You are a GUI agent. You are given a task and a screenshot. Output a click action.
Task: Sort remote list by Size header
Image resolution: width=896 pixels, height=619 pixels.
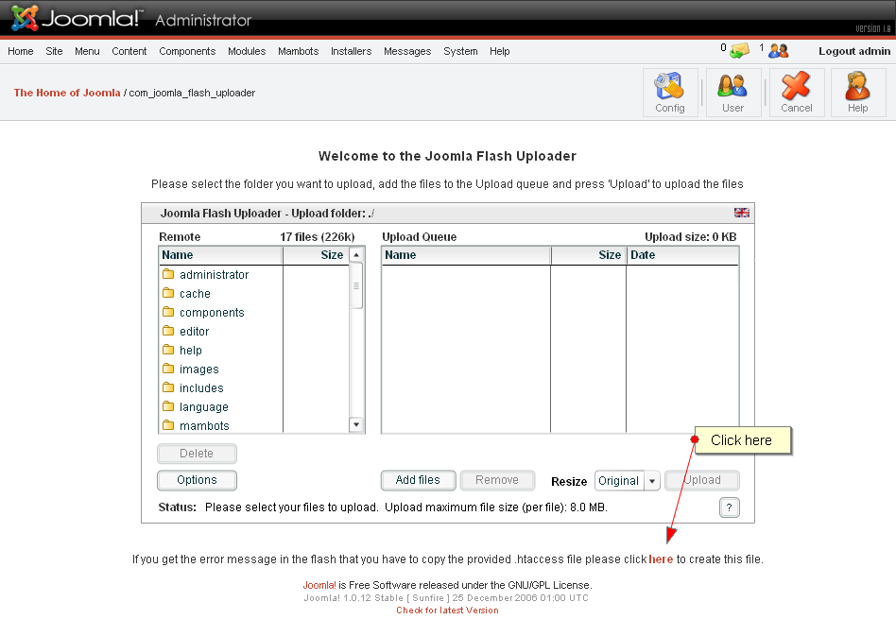[316, 255]
